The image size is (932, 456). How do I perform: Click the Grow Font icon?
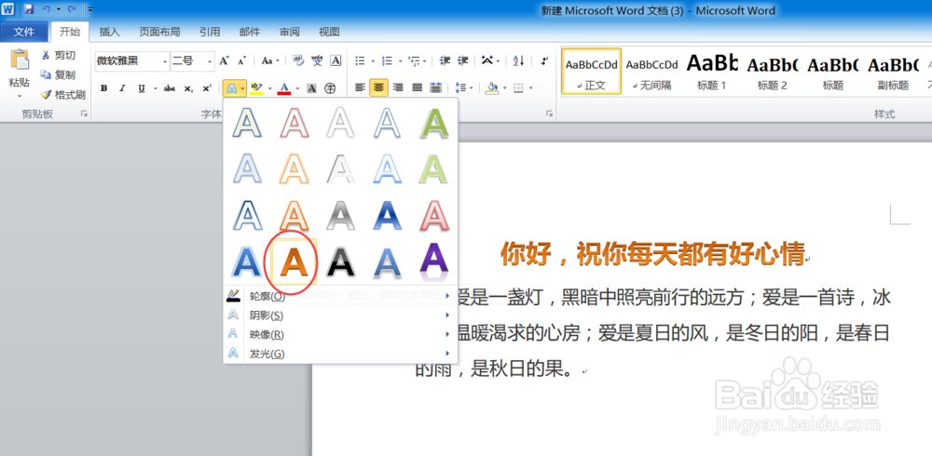pos(224,60)
